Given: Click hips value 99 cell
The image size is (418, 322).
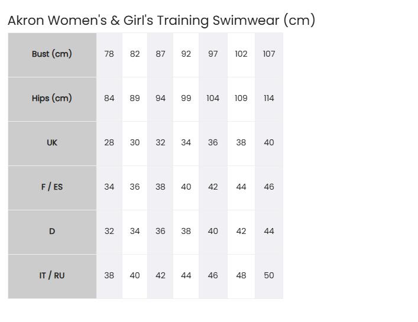Looking at the screenshot, I should coord(186,99).
